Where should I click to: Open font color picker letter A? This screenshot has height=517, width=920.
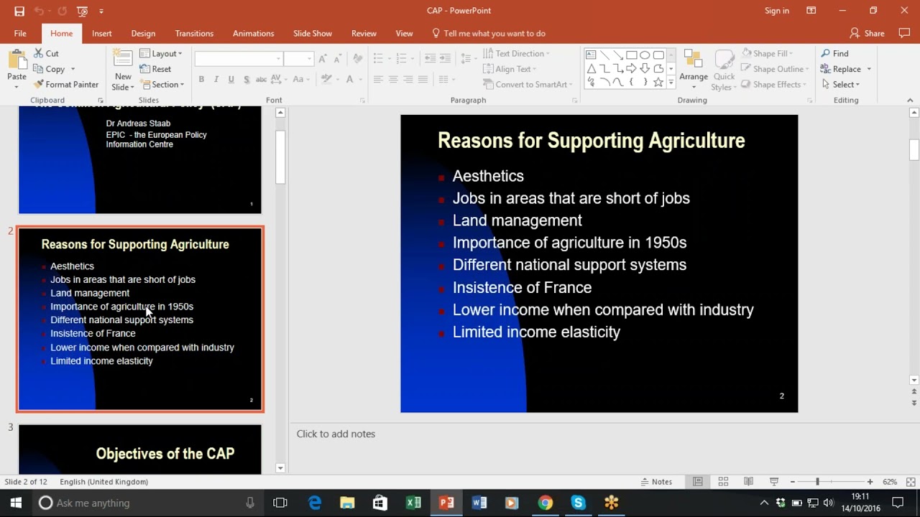coord(350,79)
